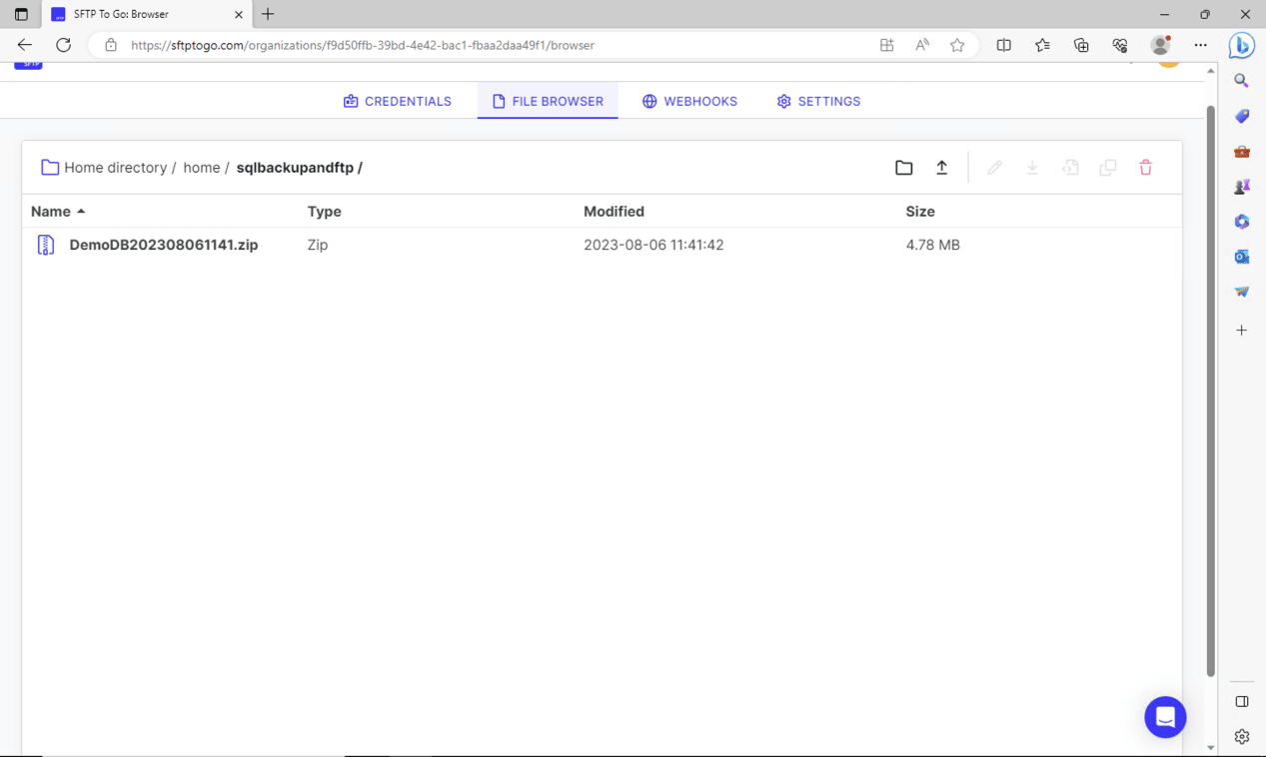Click the zip file icon beside DemoDB202308061141.zip
1266x757 pixels.
click(x=45, y=245)
